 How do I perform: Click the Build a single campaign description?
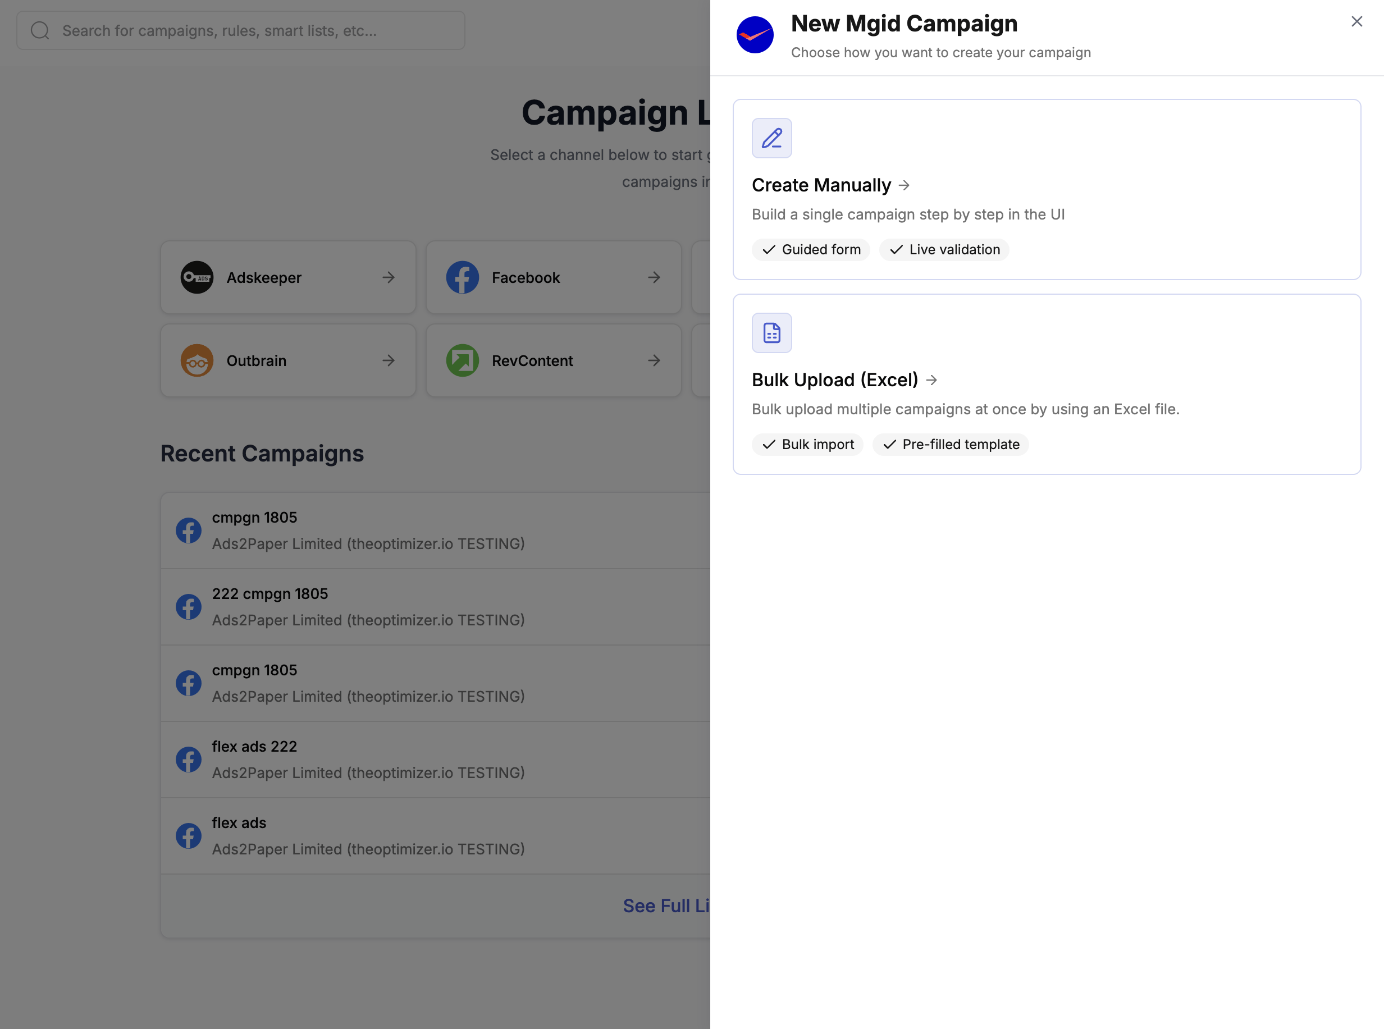coord(908,215)
